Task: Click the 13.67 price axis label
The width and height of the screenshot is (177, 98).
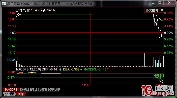Action: click(x=12, y=46)
